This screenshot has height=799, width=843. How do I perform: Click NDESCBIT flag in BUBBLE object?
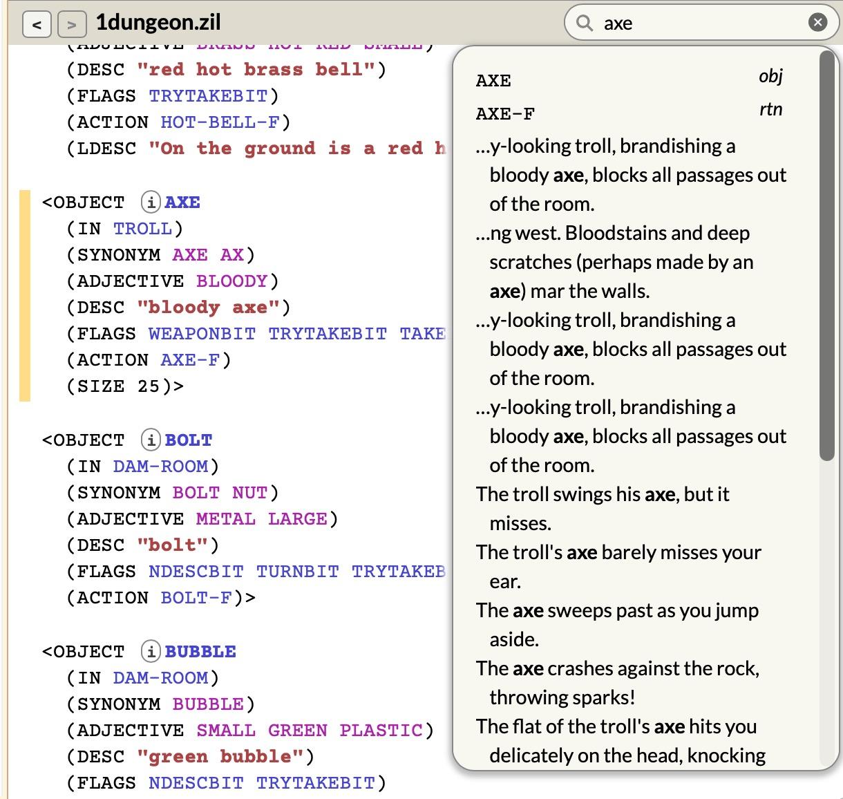pyautogui.click(x=196, y=783)
